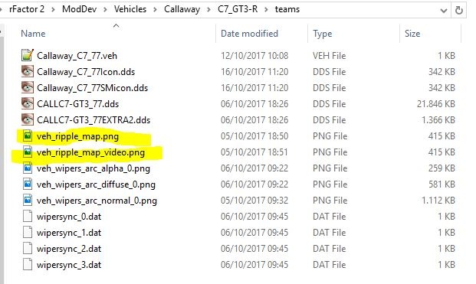The width and height of the screenshot is (476, 284).
Task: Expand the chevron after Callaway in breadcrumb
Action: coord(208,10)
